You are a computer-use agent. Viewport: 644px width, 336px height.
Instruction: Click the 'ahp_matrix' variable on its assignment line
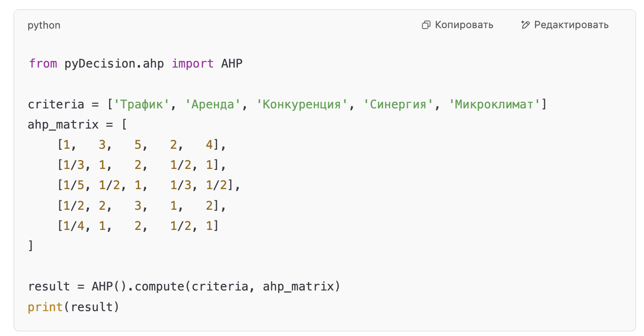point(63,125)
